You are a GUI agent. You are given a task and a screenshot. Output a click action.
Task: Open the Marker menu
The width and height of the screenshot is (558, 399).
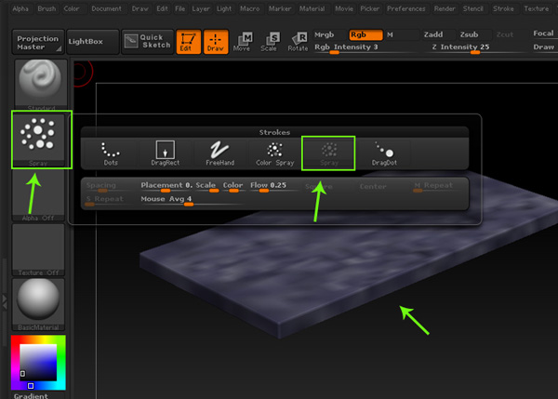(x=280, y=9)
